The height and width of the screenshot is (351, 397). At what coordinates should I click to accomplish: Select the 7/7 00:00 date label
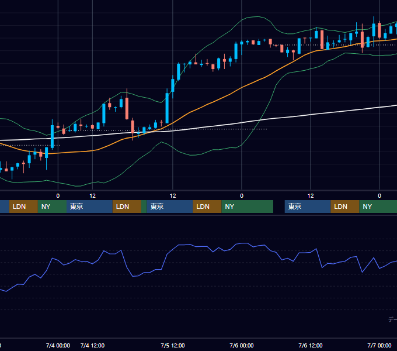coord(379,345)
